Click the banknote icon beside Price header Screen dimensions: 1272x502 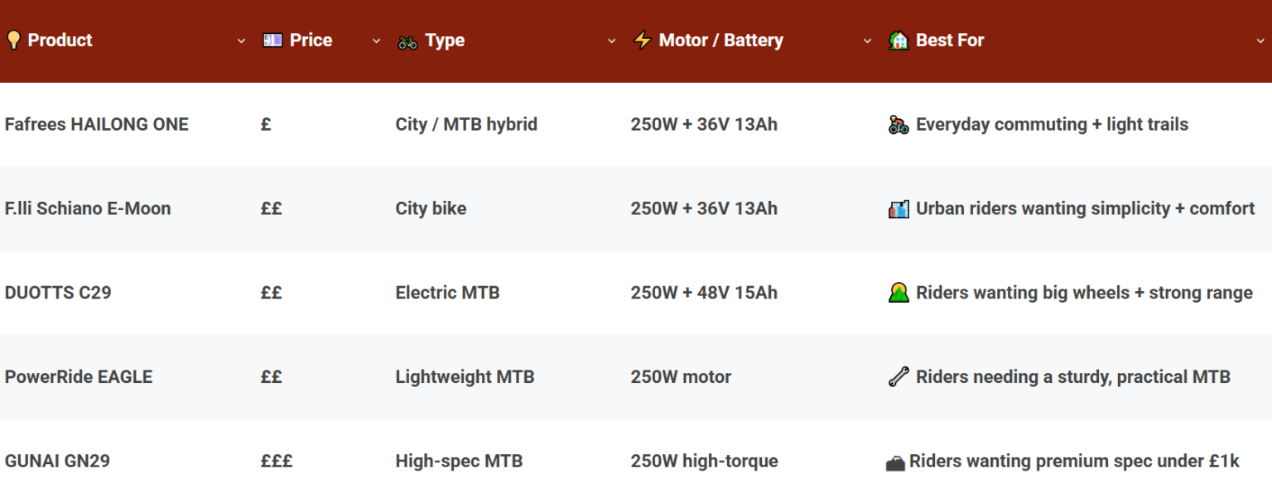[272, 40]
